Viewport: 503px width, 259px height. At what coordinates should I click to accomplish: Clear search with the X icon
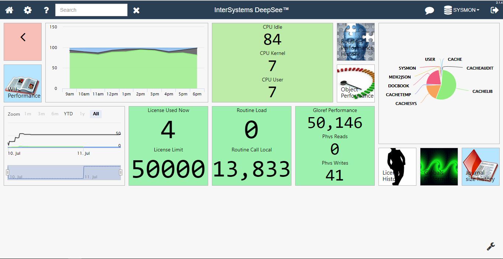tap(136, 10)
